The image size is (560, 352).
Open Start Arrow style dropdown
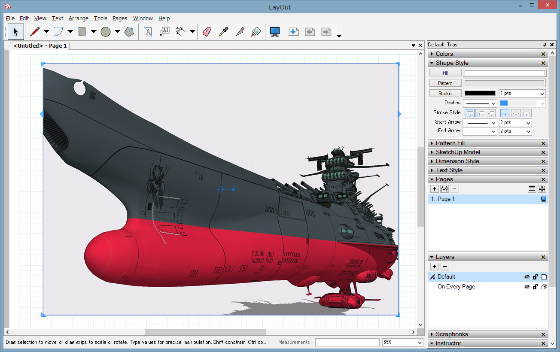point(494,122)
